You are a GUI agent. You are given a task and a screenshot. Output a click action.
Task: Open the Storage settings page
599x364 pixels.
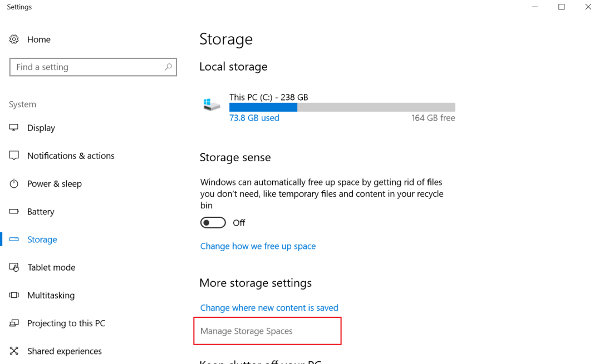42,240
